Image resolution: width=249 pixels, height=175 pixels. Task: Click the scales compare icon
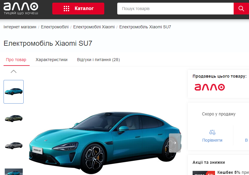tap(212, 133)
